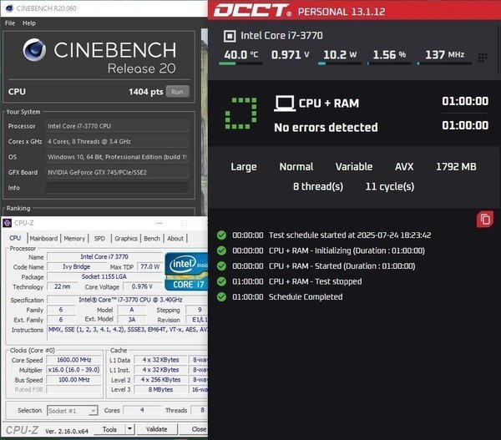Screen dimensions: 501x440
Task: Click the CPU-Z Specification field value
Action: coord(128,300)
